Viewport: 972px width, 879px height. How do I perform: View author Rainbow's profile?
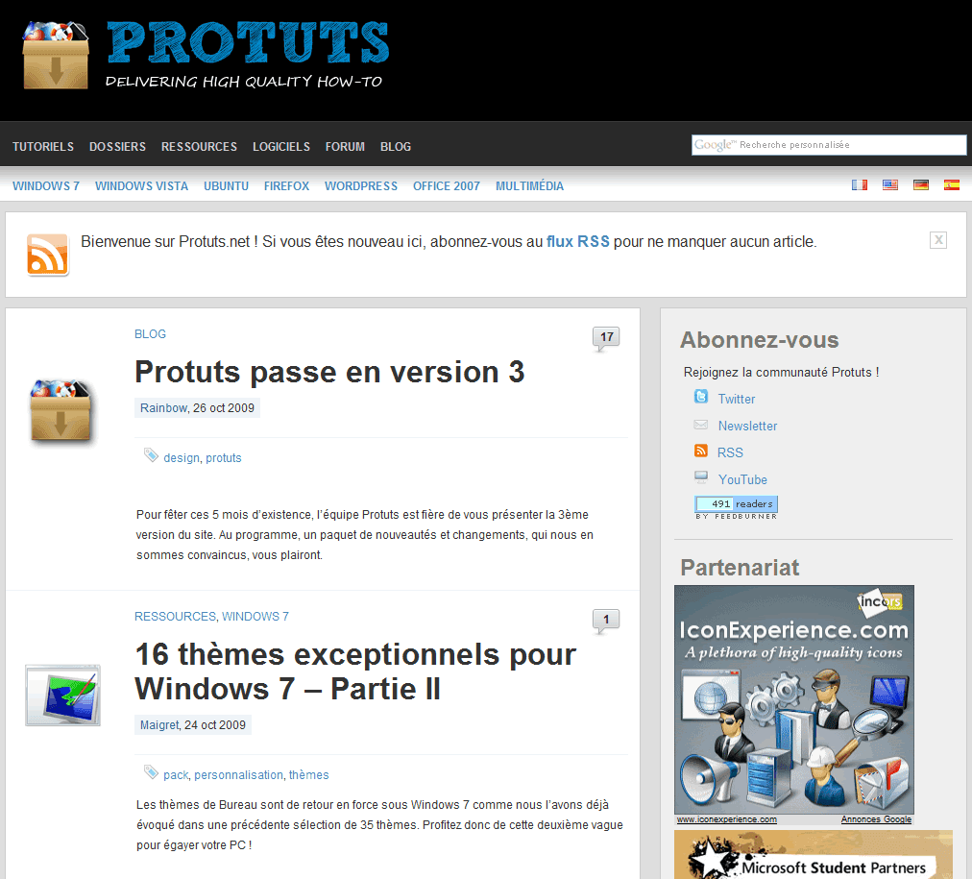coord(163,408)
